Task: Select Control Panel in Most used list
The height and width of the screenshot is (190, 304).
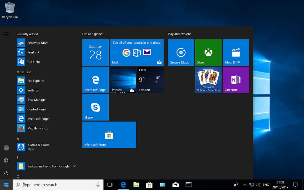Action: [x=37, y=109]
